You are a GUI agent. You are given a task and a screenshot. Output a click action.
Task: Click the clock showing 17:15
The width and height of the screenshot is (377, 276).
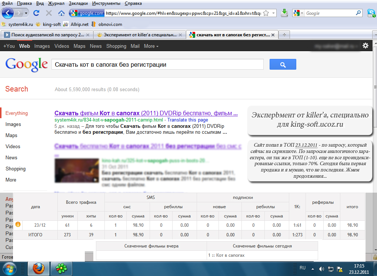tap(359, 266)
